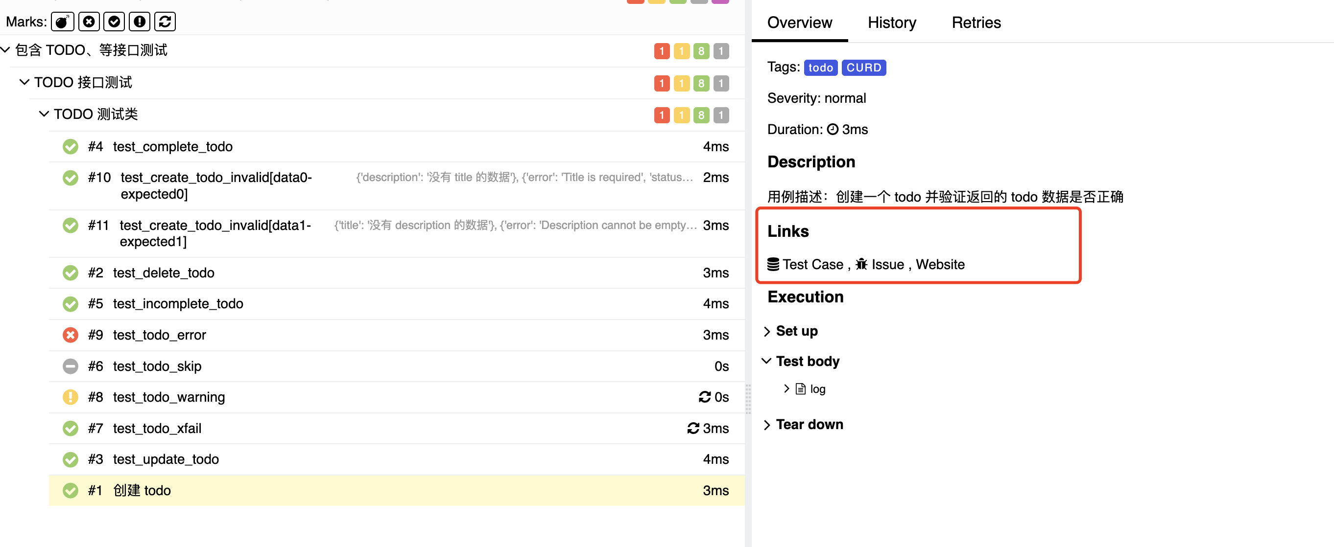This screenshot has height=547, width=1334.
Task: Toggle the retries status change mark filter
Action: (165, 22)
